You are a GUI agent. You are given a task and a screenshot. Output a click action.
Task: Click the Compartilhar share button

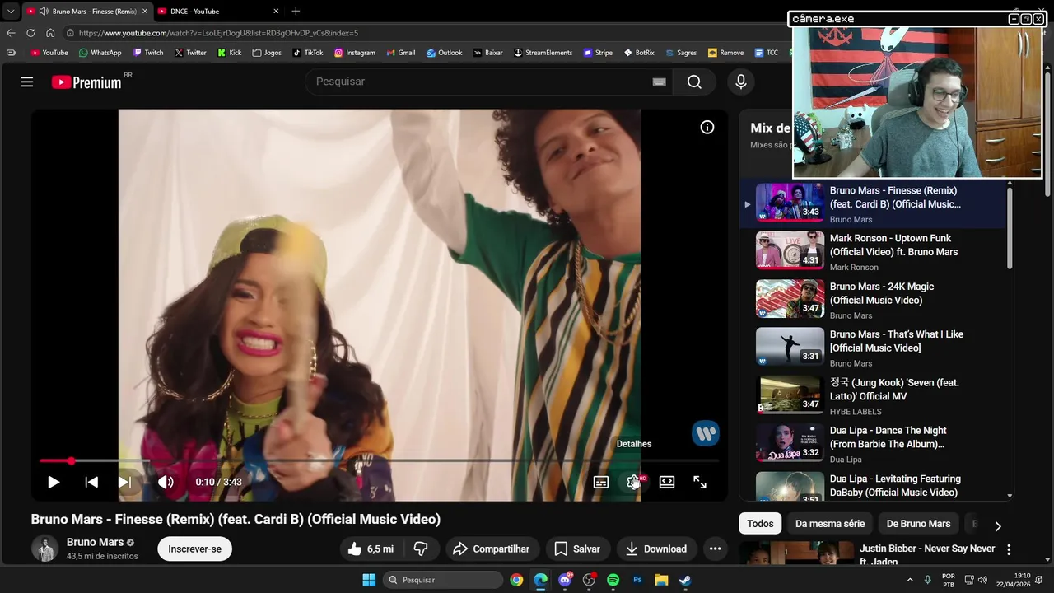492,549
